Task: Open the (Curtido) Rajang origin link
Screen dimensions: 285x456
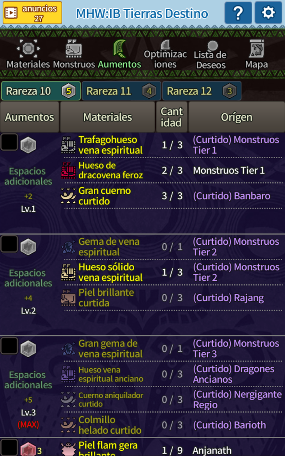Action: (x=228, y=298)
